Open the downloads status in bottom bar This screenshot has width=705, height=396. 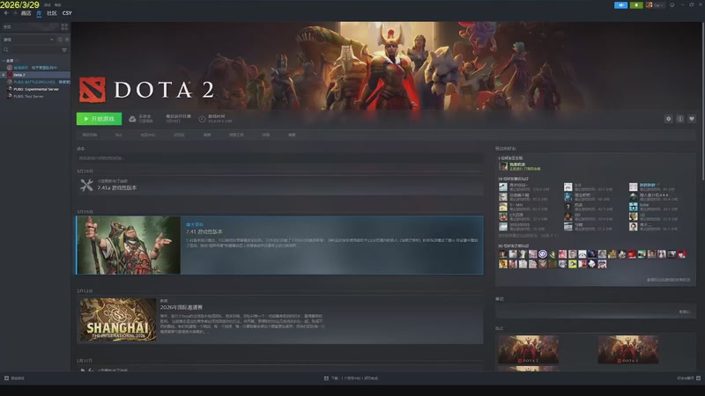(x=351, y=378)
